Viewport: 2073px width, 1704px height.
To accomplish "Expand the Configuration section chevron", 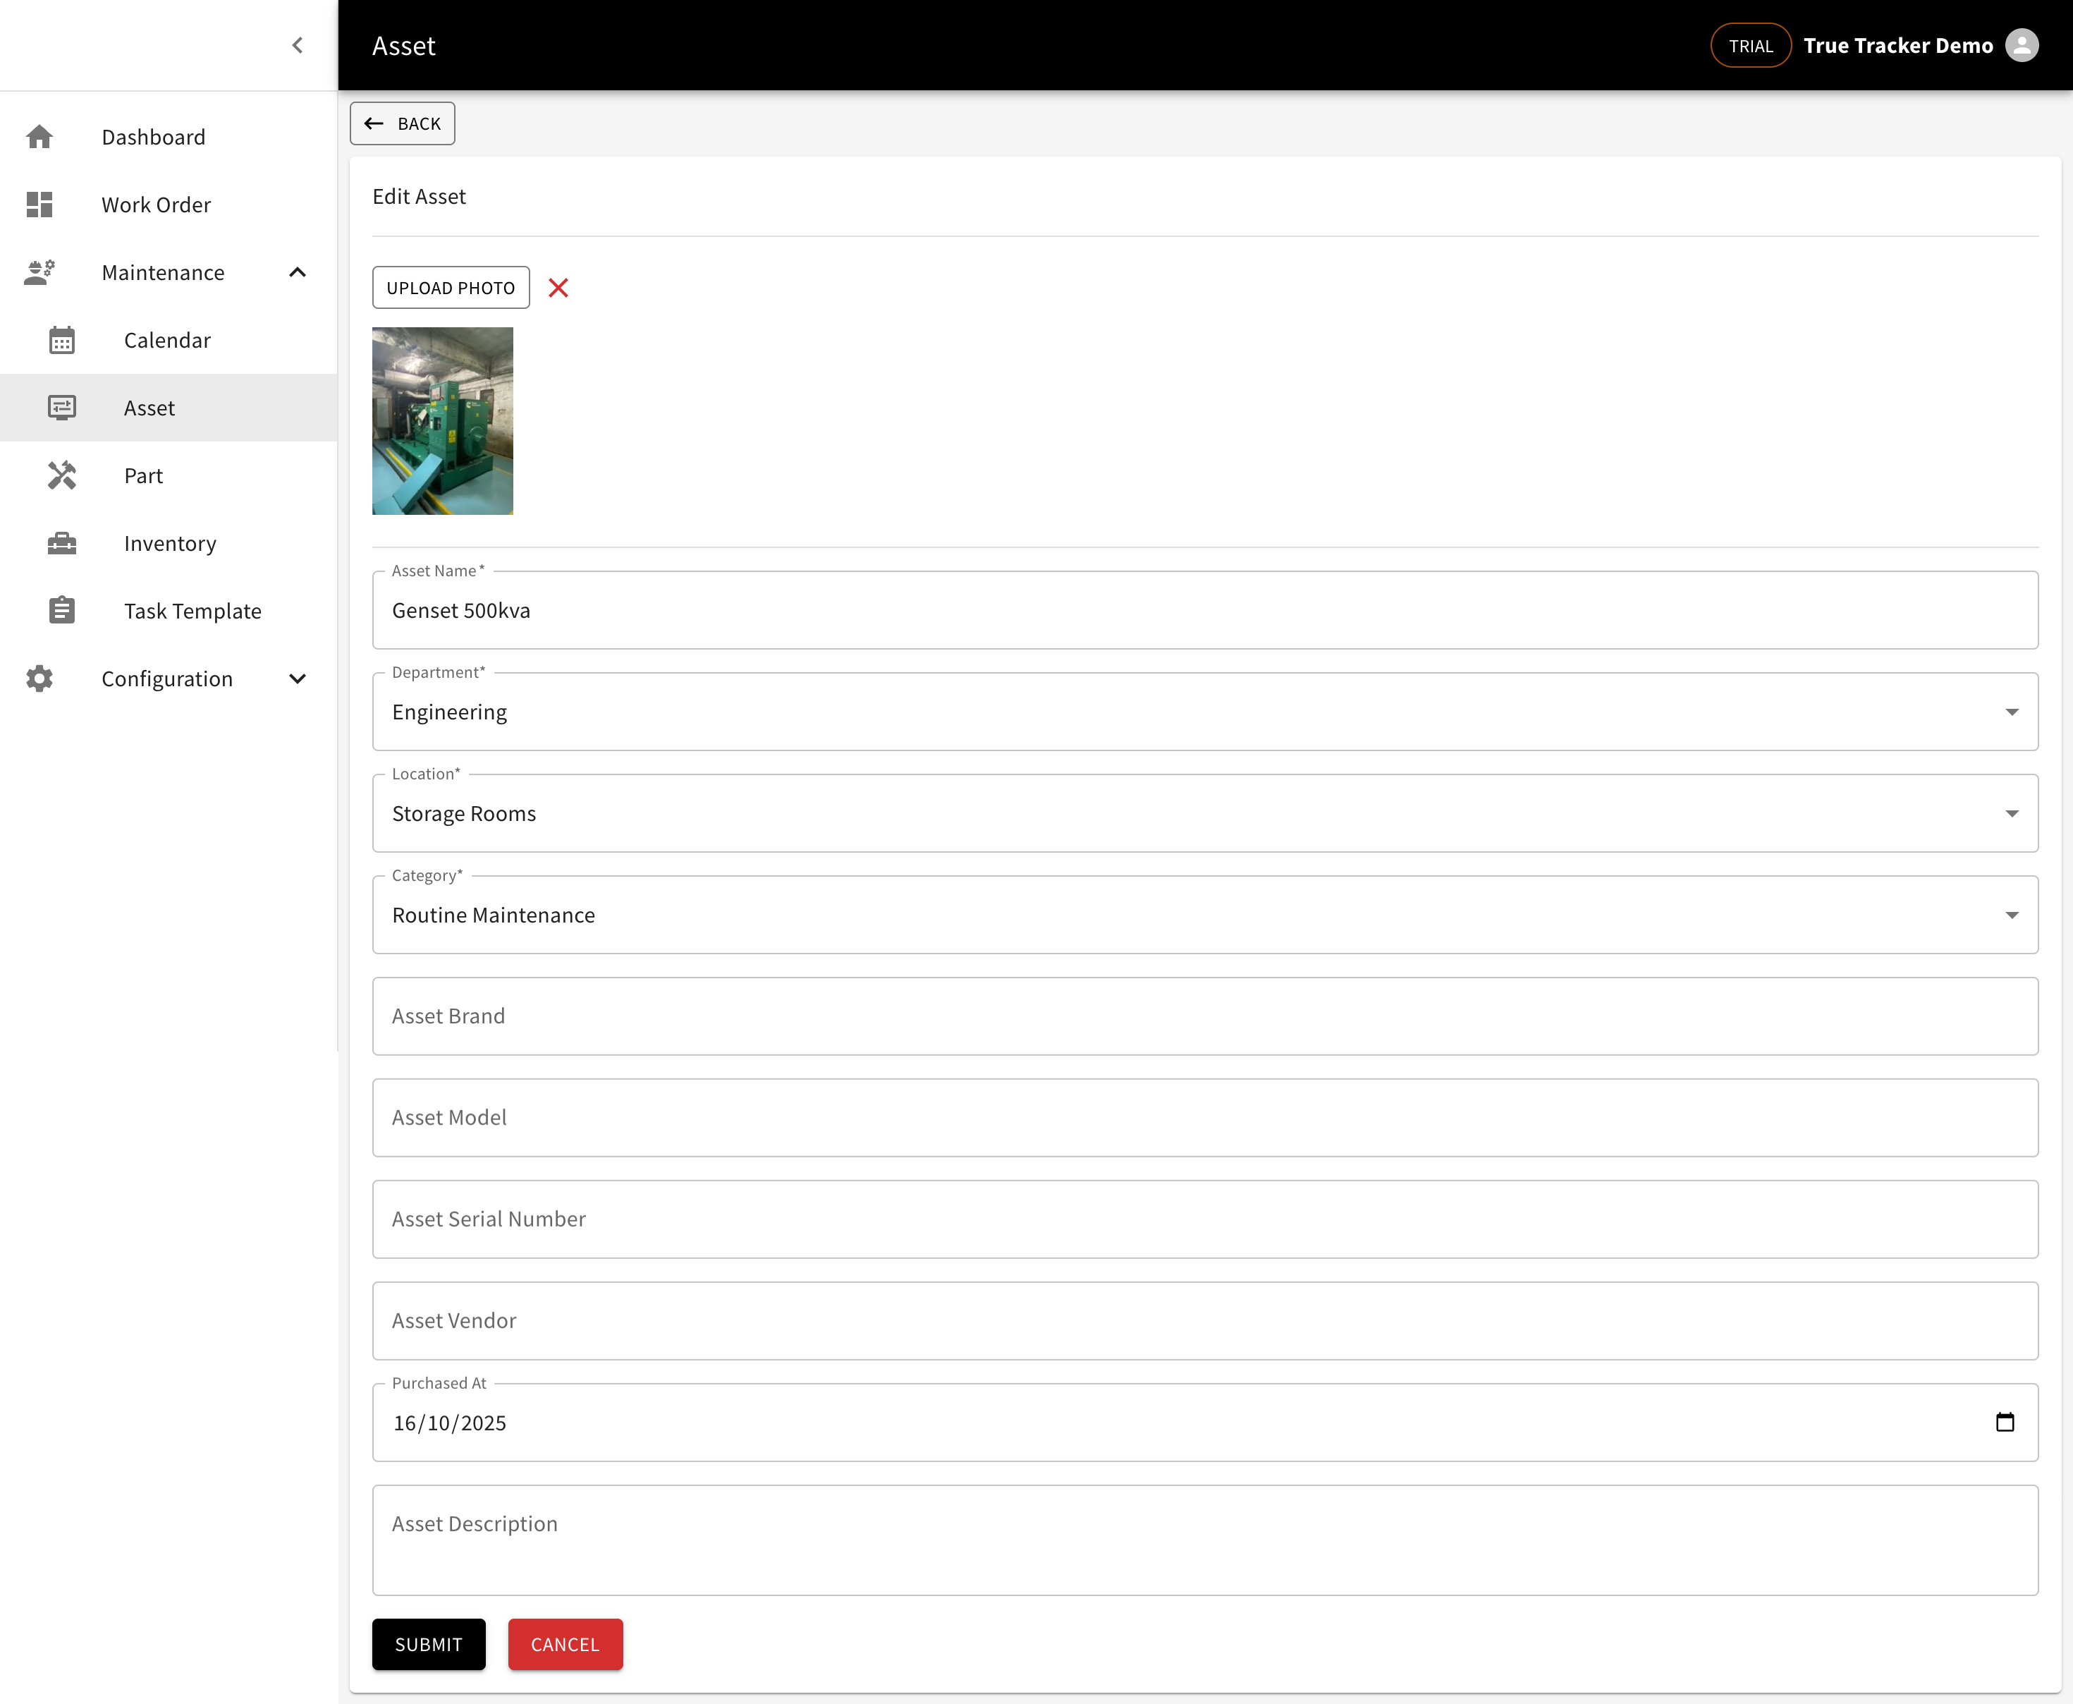I will [296, 678].
